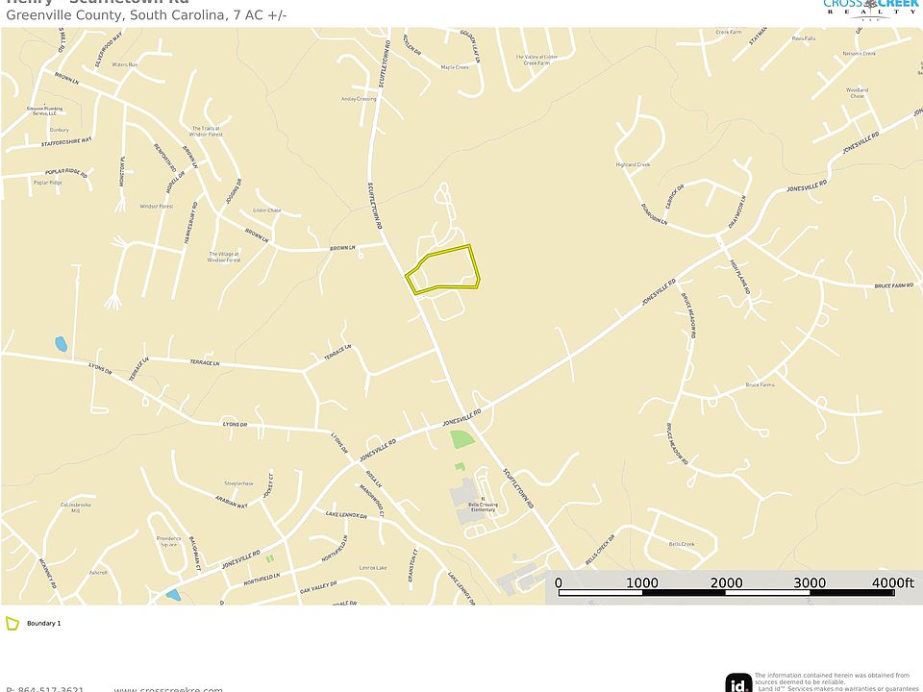Click the Boundary 1 legend label
This screenshot has width=923, height=692.
(x=43, y=623)
